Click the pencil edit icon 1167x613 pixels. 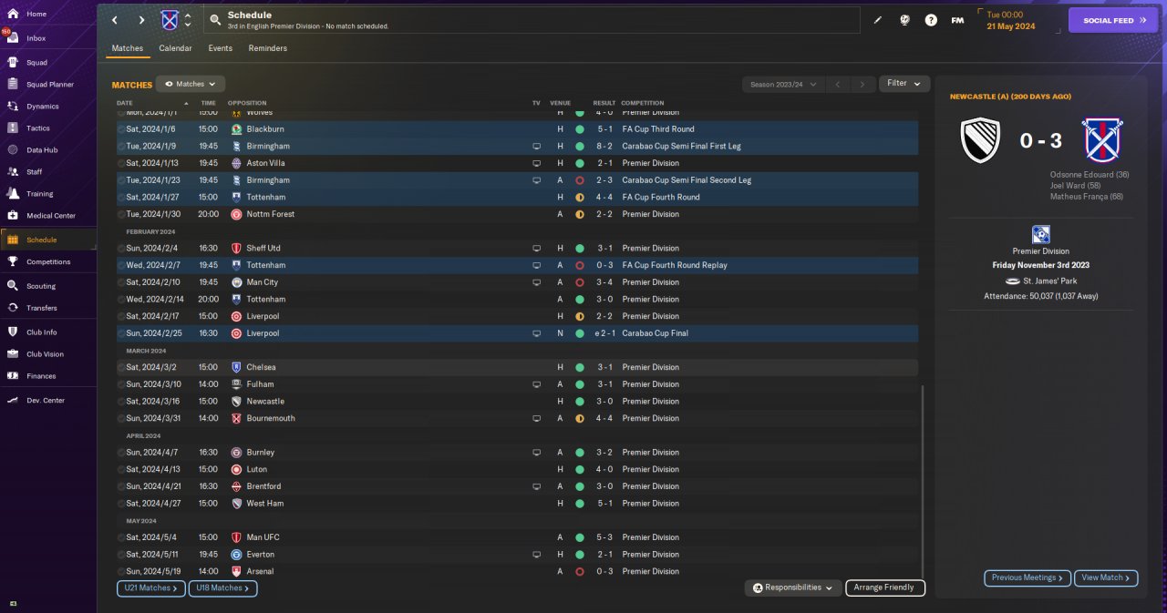878,20
